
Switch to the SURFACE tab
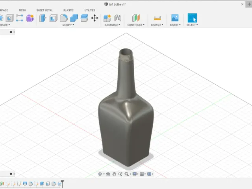[4, 10]
